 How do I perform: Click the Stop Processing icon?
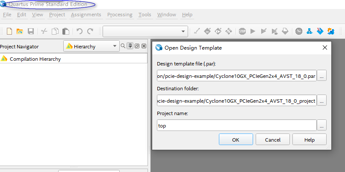point(242,31)
